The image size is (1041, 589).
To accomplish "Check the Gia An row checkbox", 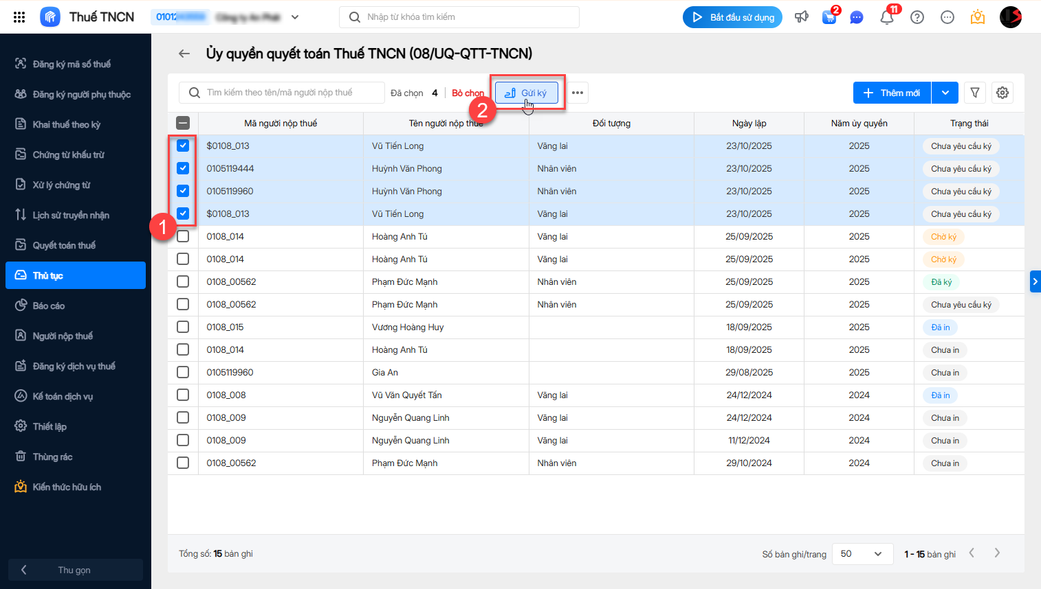I will (183, 372).
